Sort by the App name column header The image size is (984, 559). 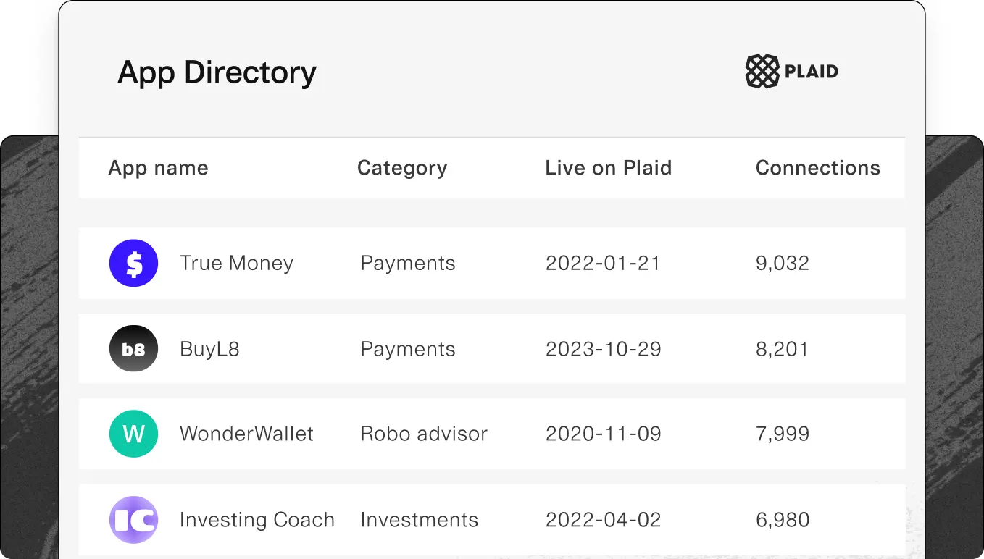tap(158, 168)
